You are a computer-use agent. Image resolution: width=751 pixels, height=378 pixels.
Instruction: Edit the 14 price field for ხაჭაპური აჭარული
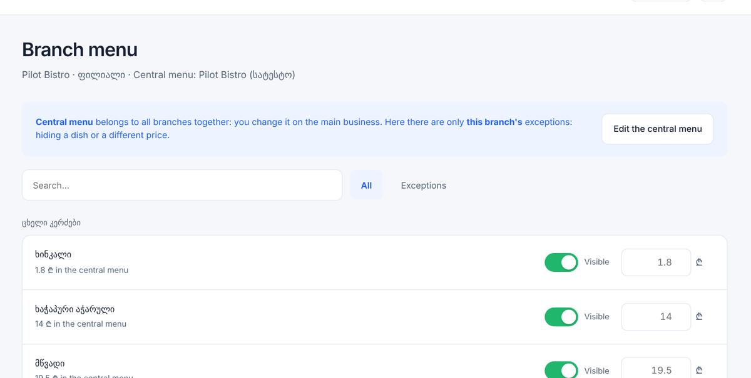pyautogui.click(x=656, y=317)
